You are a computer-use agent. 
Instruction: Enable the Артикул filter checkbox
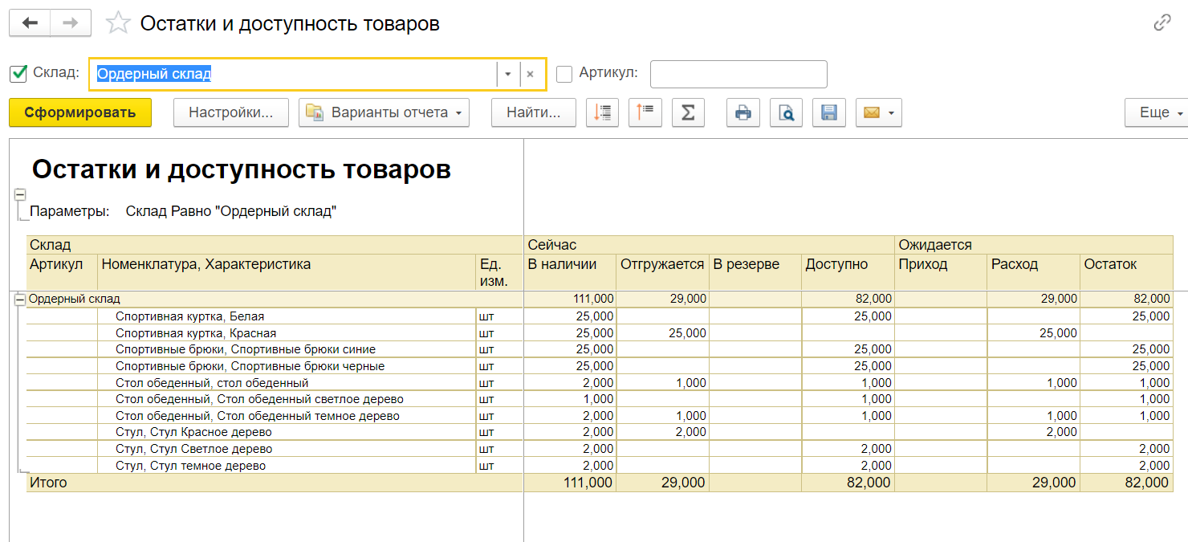[x=564, y=74]
